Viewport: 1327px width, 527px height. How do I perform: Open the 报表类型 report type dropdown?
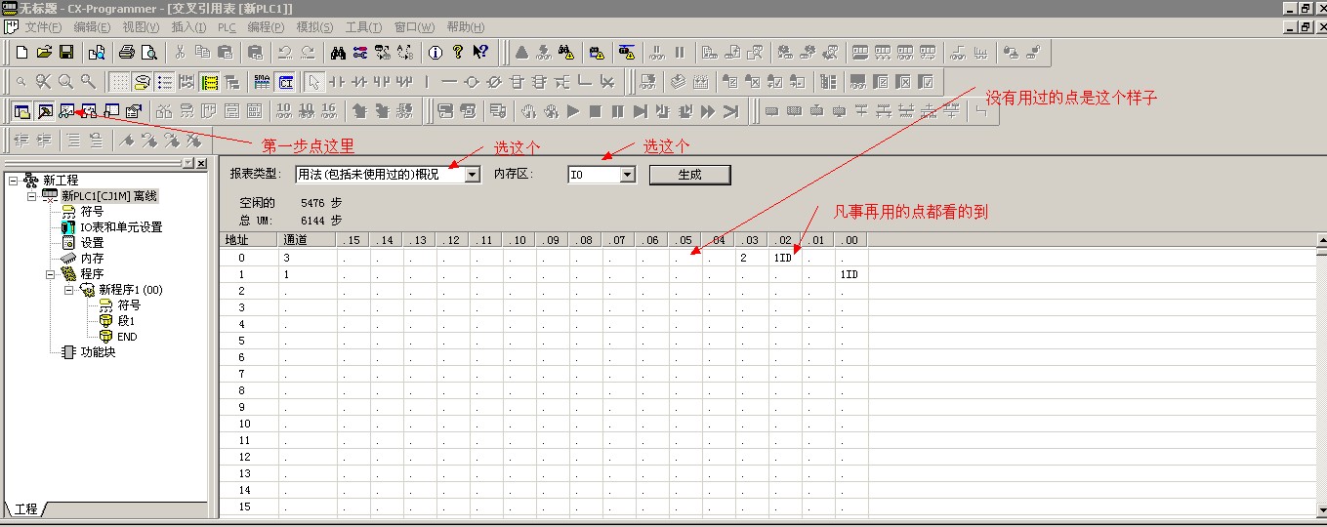coord(473,175)
